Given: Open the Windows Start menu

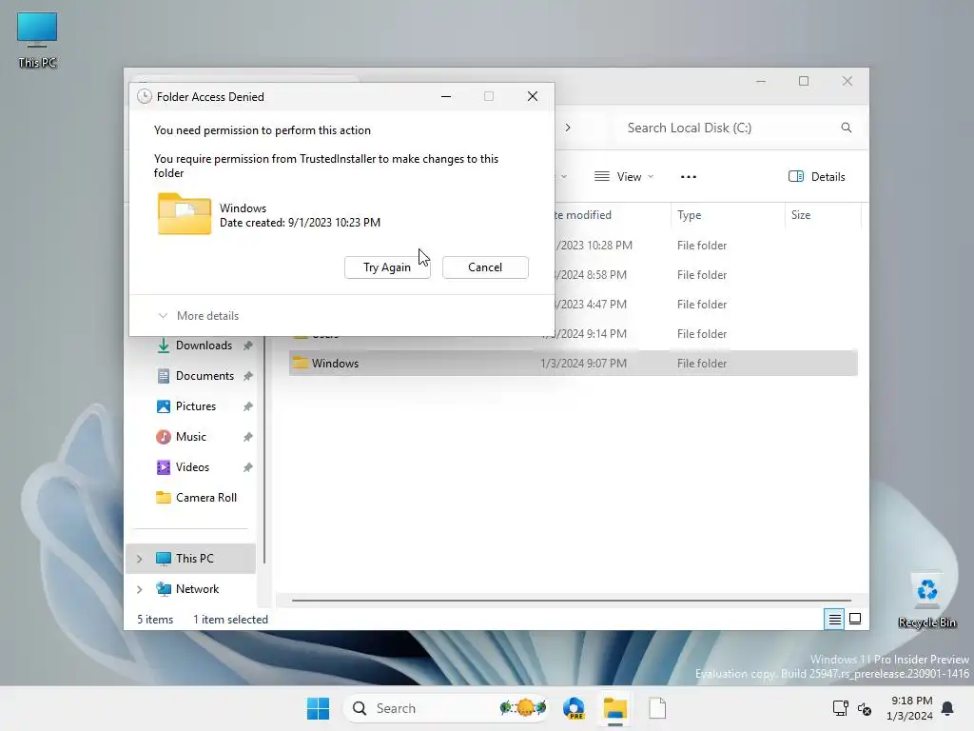Looking at the screenshot, I should [x=318, y=708].
